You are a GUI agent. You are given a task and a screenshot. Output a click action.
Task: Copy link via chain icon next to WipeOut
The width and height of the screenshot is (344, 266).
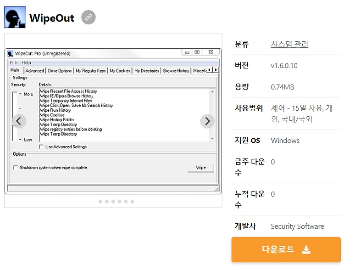89,17
